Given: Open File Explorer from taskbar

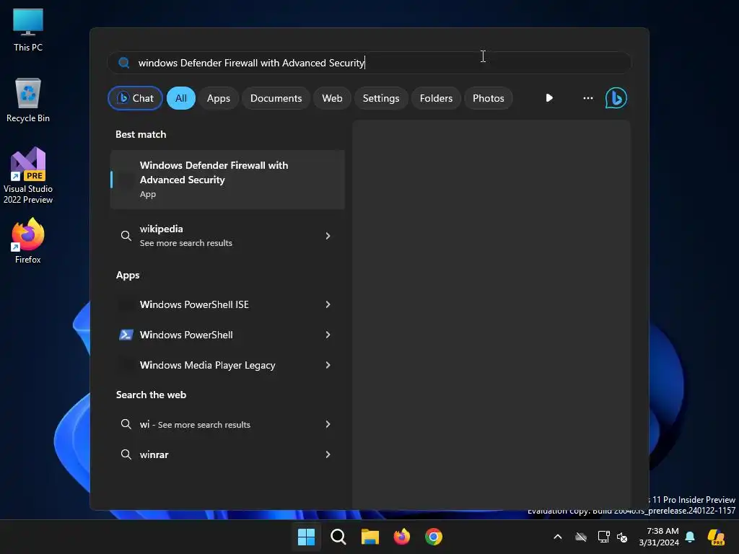Looking at the screenshot, I should pos(370,537).
